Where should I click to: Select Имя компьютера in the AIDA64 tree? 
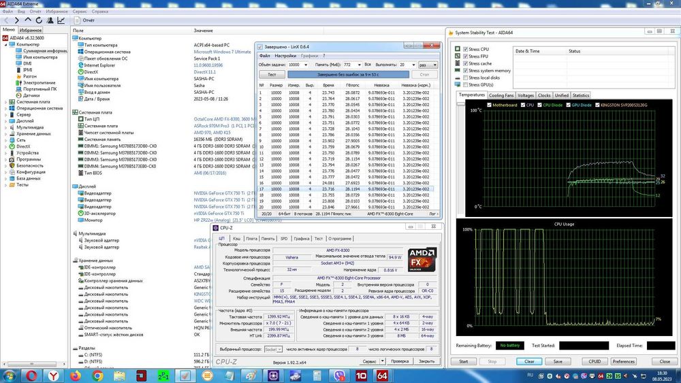coord(40,57)
